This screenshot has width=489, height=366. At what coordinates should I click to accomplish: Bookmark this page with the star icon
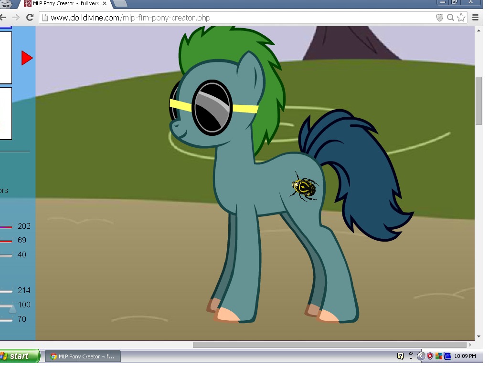click(x=461, y=18)
